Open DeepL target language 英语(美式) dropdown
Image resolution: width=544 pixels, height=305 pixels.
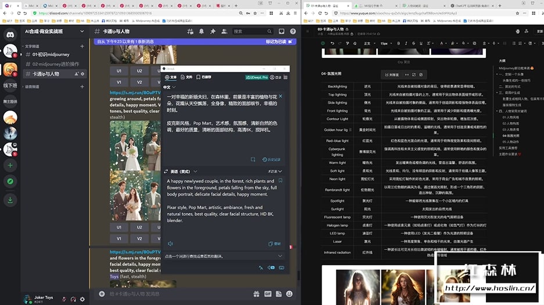click(184, 171)
